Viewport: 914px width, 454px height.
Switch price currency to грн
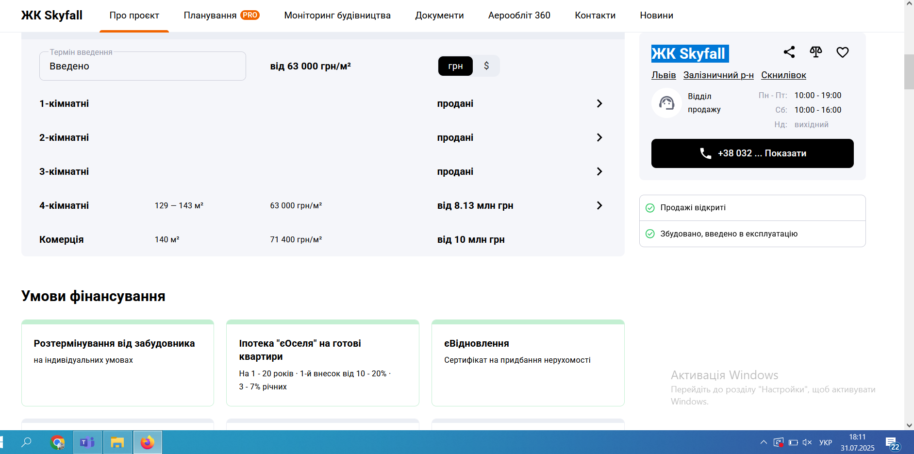[455, 66]
